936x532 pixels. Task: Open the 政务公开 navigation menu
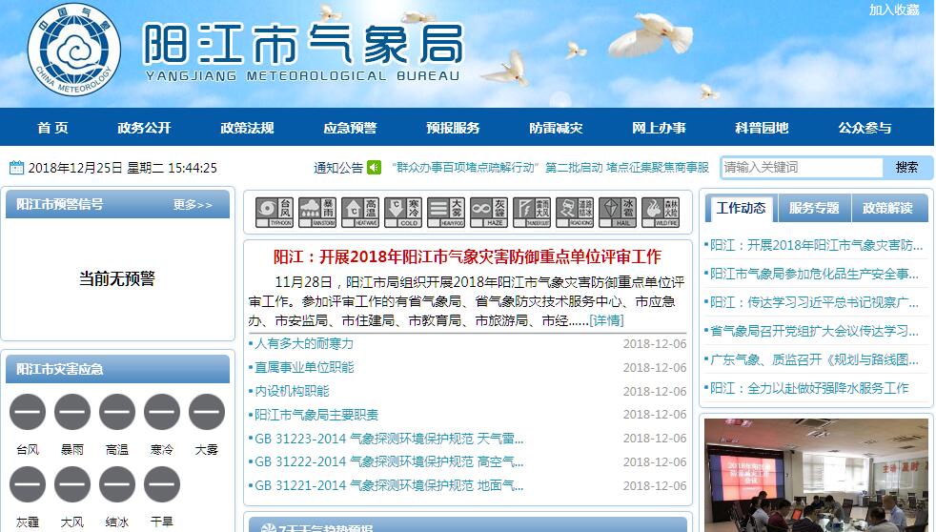pyautogui.click(x=144, y=127)
